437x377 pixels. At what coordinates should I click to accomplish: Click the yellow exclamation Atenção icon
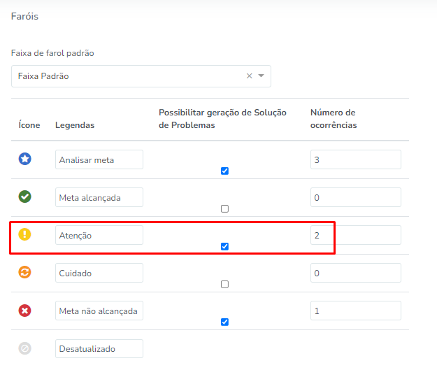[24, 235]
